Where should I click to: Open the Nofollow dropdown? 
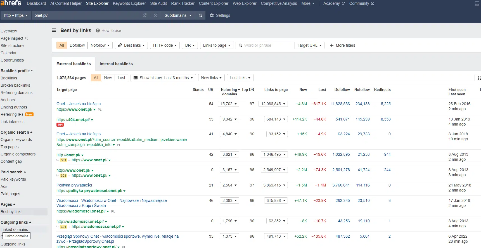(100, 45)
